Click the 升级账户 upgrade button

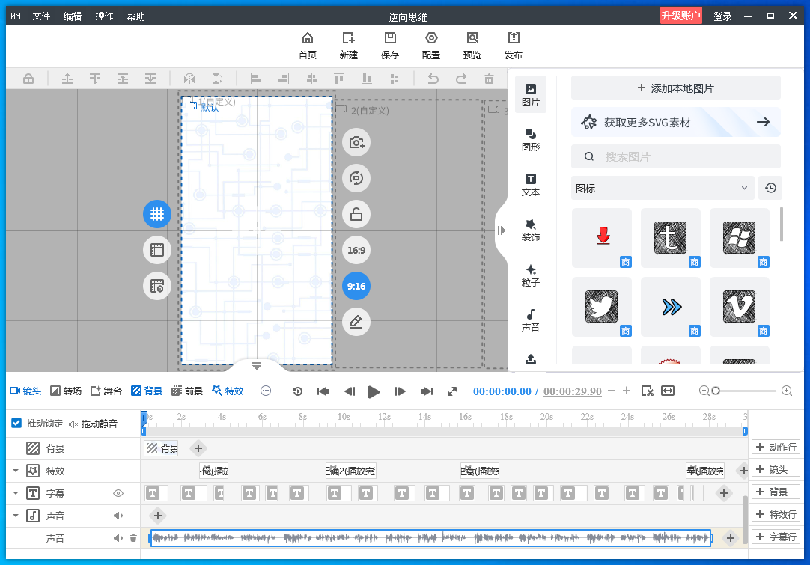[x=680, y=16]
